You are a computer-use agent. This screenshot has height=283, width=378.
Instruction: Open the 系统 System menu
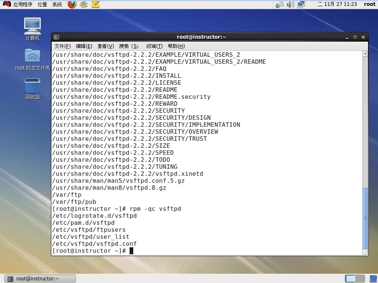57,4
